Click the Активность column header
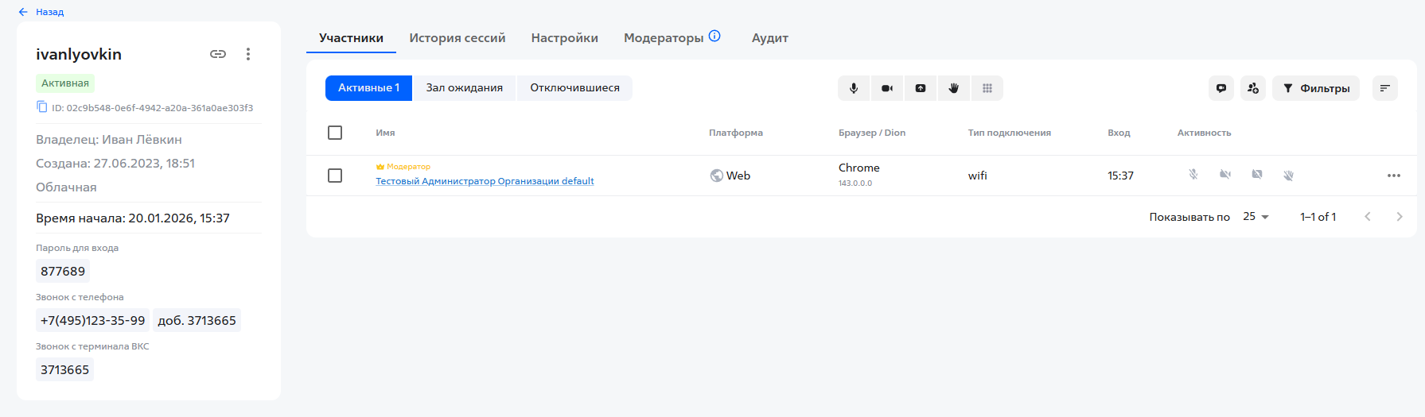Screen dimensions: 1425x417 tap(1204, 133)
